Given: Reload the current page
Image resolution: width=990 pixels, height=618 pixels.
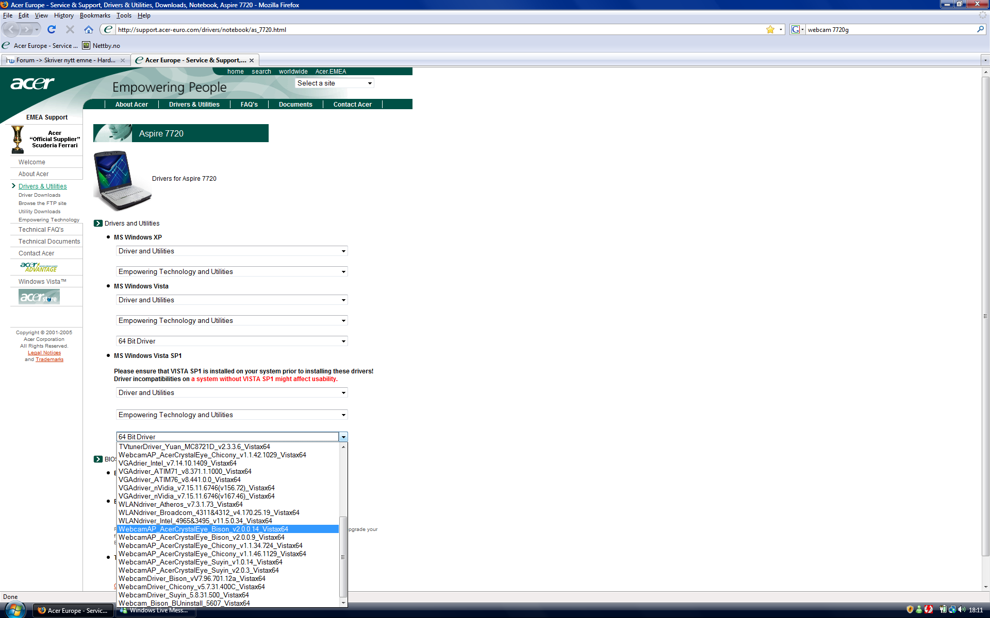Looking at the screenshot, I should [52, 29].
